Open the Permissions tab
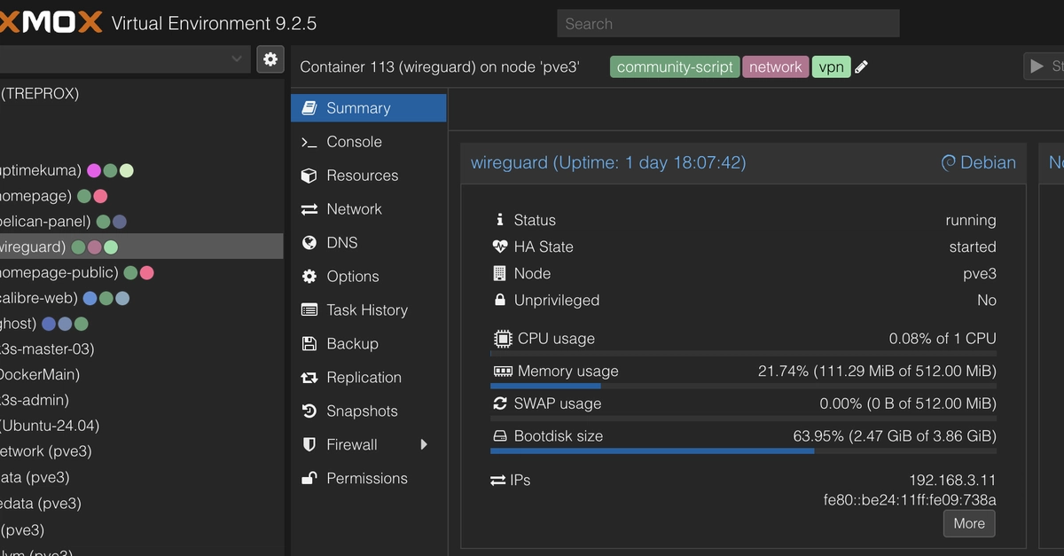The width and height of the screenshot is (1064, 556). coord(368,479)
